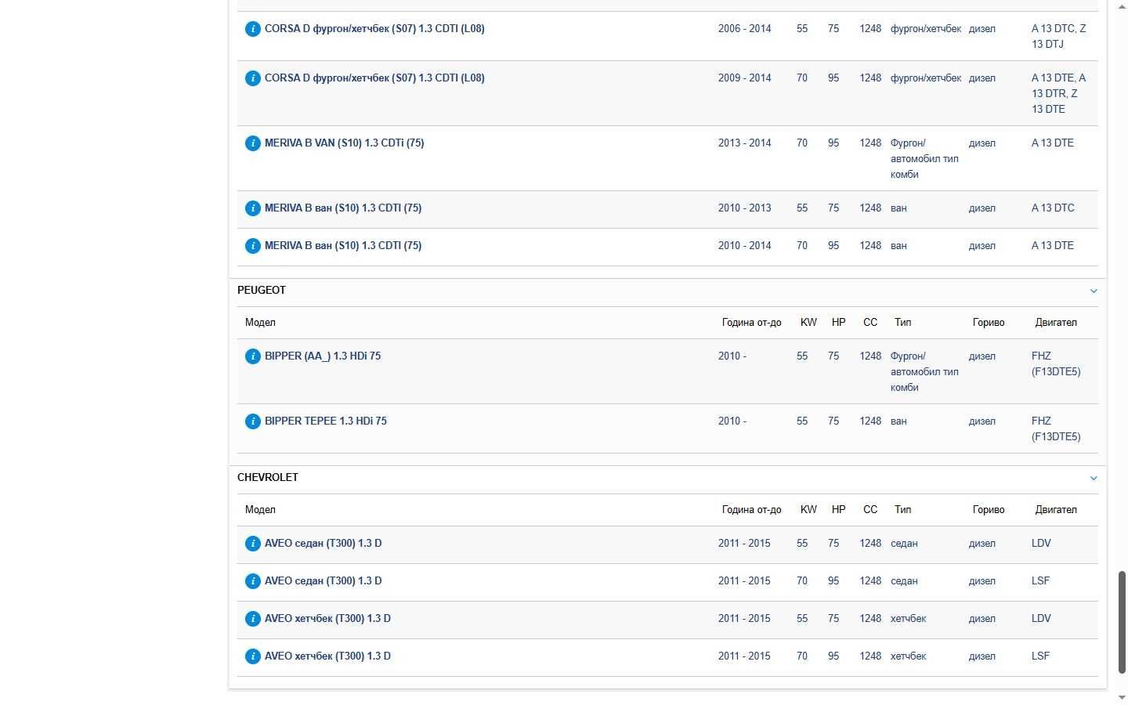This screenshot has height=705, width=1128.
Task: Open CORSA D 1.3 CDTI link, 2009 - 2014
Action: [374, 78]
